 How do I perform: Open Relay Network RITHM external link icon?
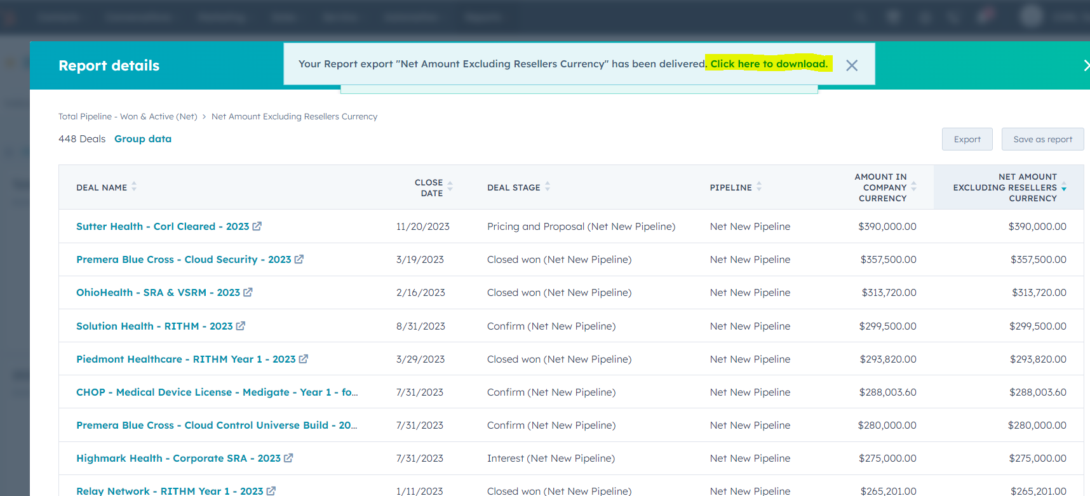click(x=271, y=491)
